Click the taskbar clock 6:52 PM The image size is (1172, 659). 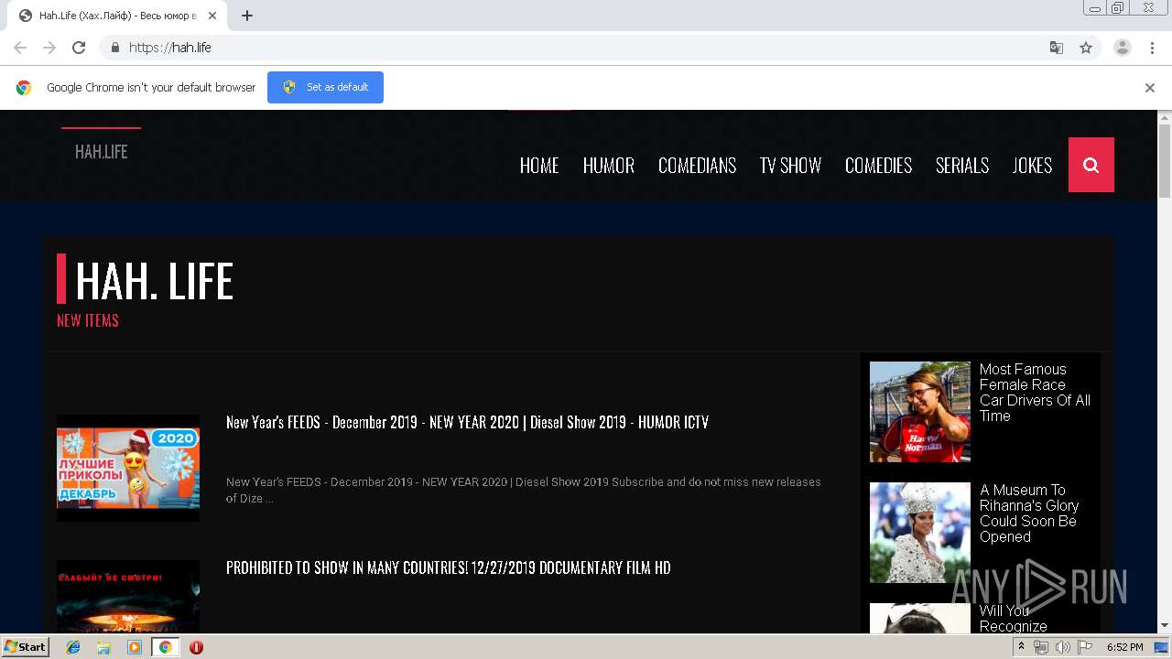coord(1124,647)
